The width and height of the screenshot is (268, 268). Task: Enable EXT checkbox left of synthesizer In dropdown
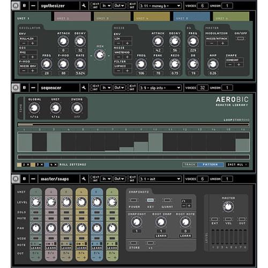click(91, 4)
